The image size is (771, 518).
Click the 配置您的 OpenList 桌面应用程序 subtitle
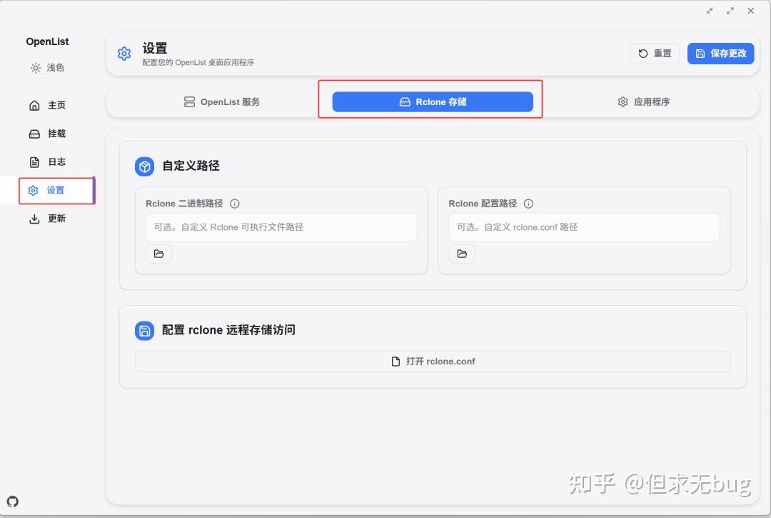tap(198, 62)
